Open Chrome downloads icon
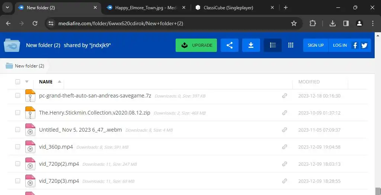This screenshot has height=195, width=381. click(x=332, y=23)
